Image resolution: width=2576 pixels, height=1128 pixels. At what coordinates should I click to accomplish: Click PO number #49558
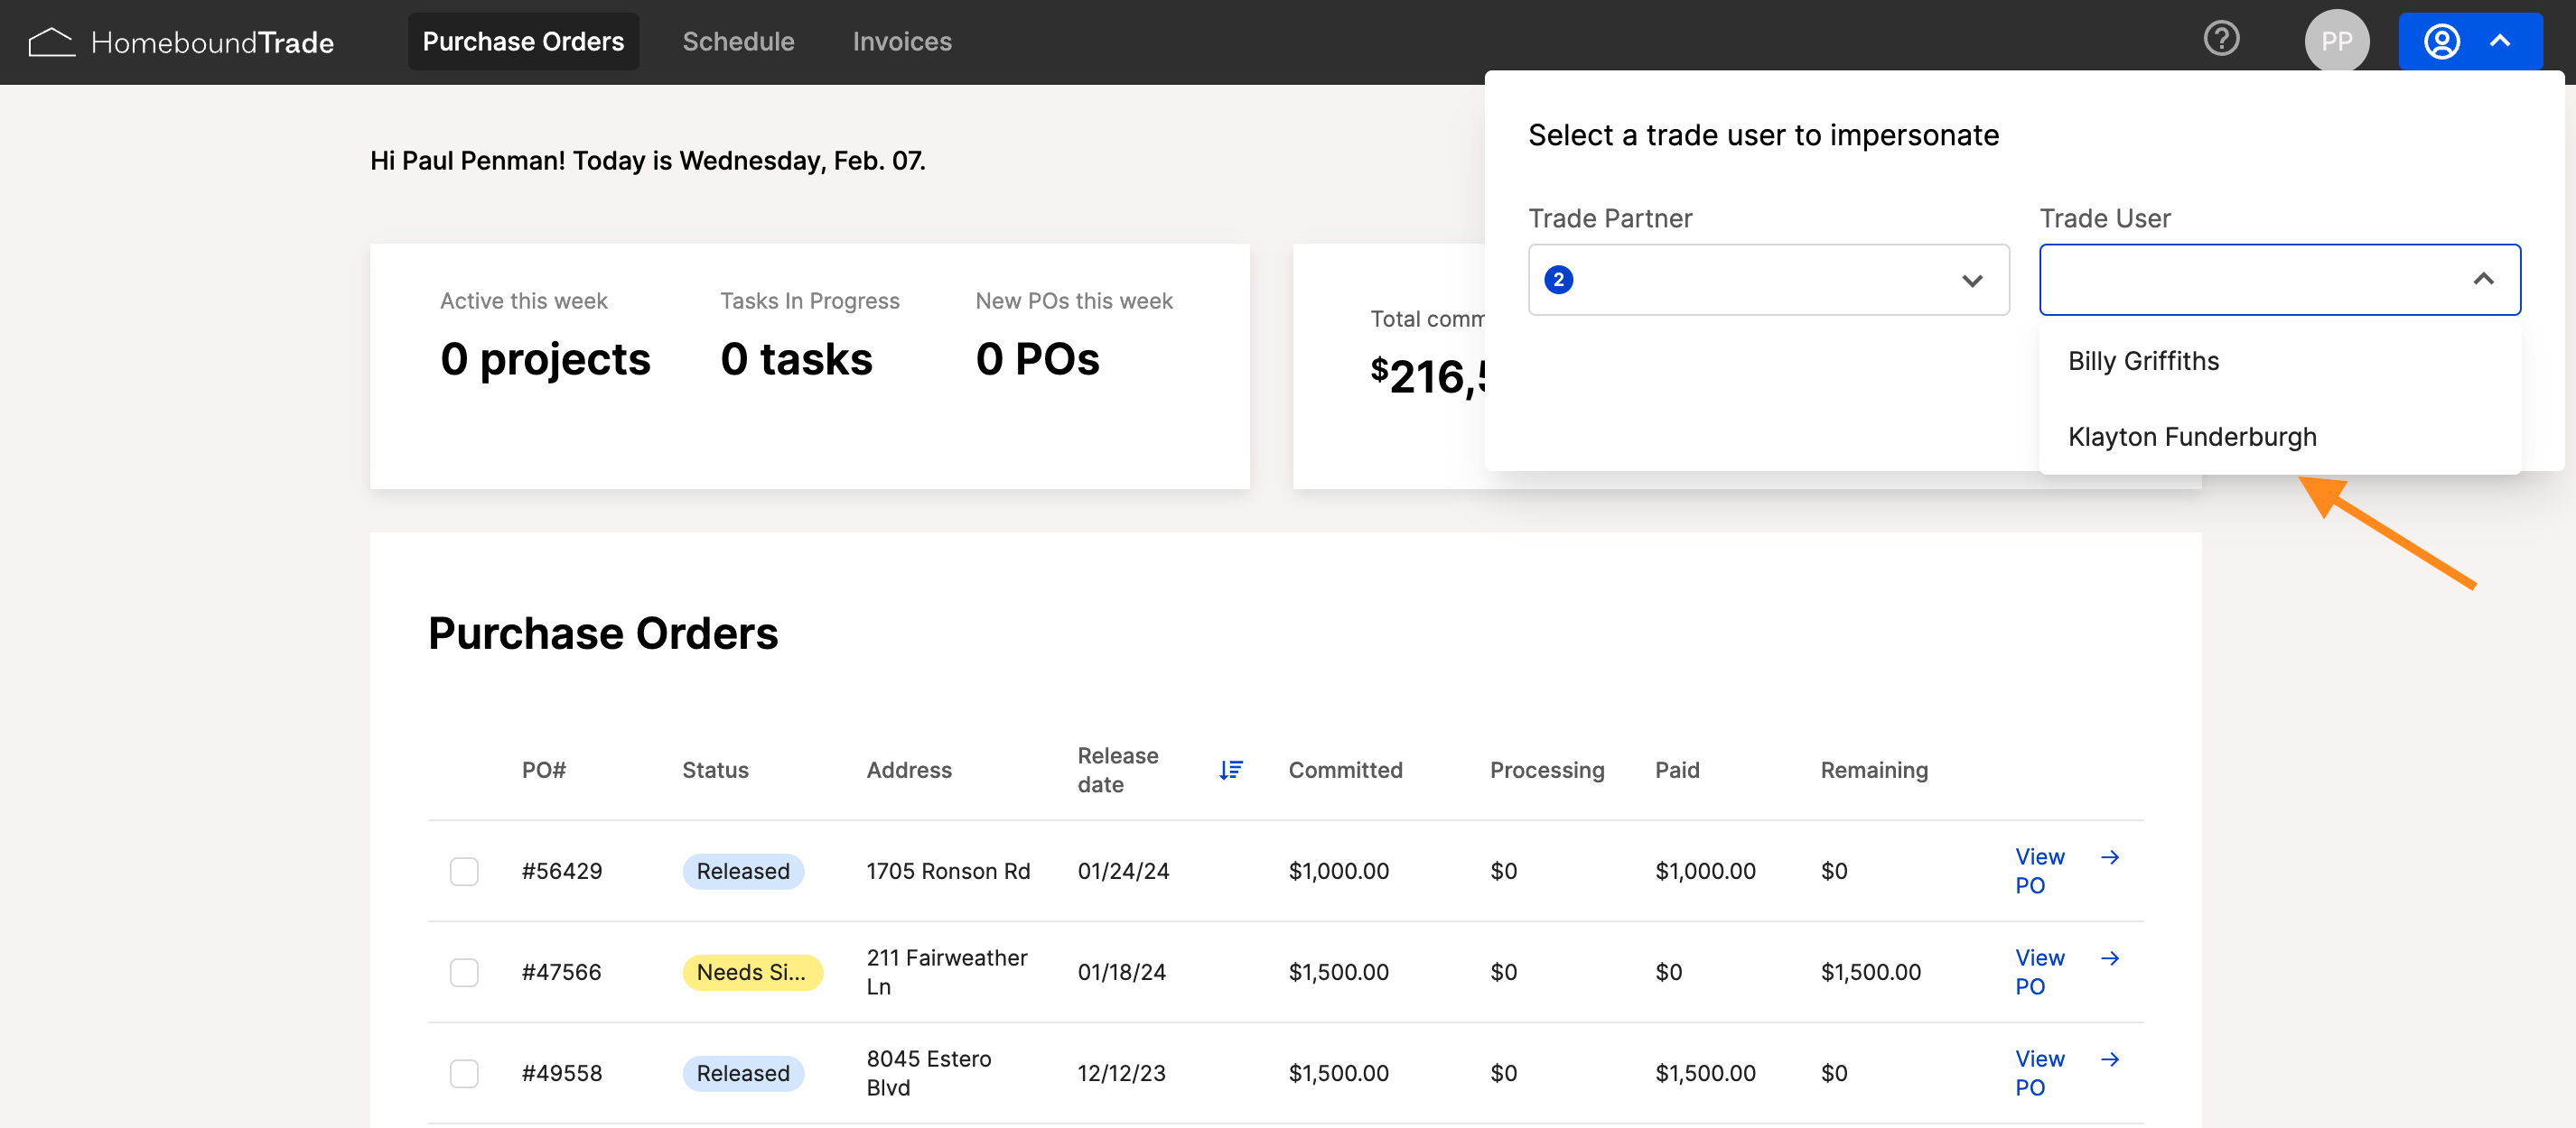561,1072
